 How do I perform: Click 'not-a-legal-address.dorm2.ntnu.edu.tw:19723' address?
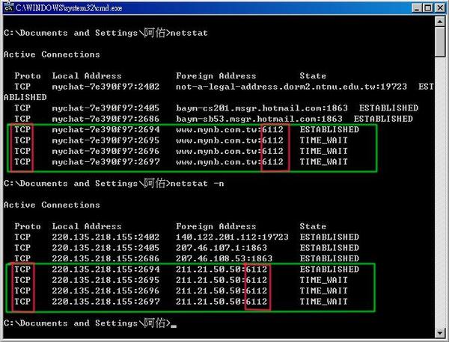[291, 87]
